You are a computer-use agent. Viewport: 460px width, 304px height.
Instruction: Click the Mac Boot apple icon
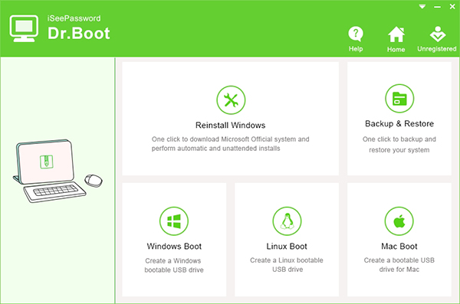pos(399,221)
